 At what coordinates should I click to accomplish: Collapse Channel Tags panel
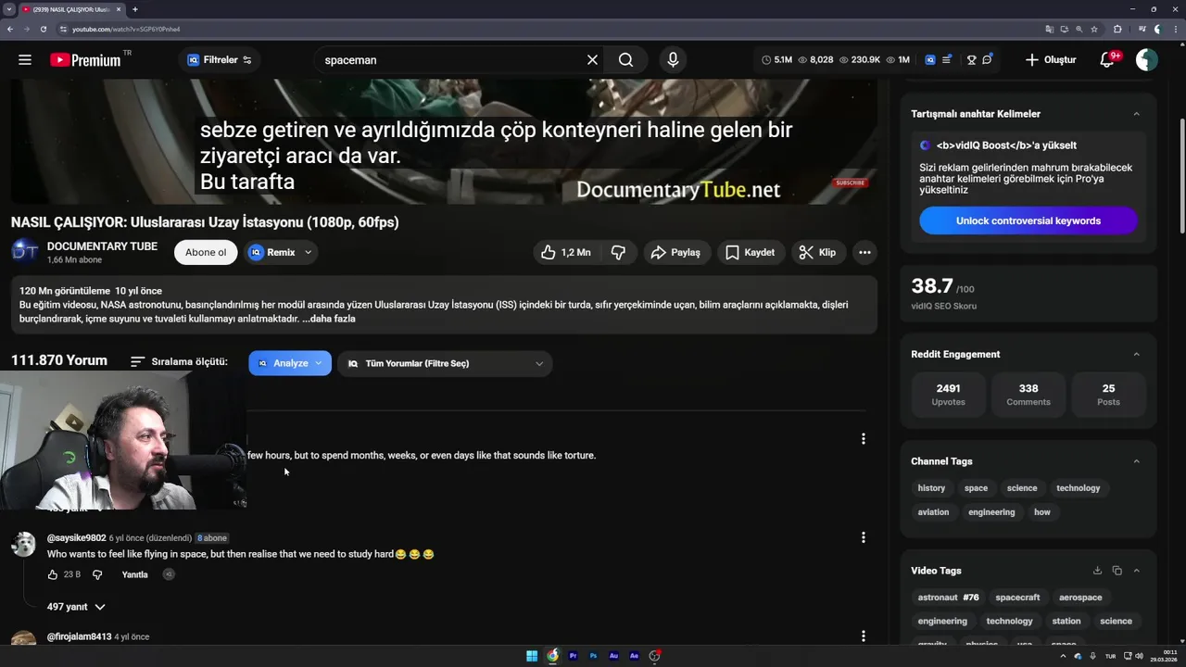click(x=1137, y=461)
